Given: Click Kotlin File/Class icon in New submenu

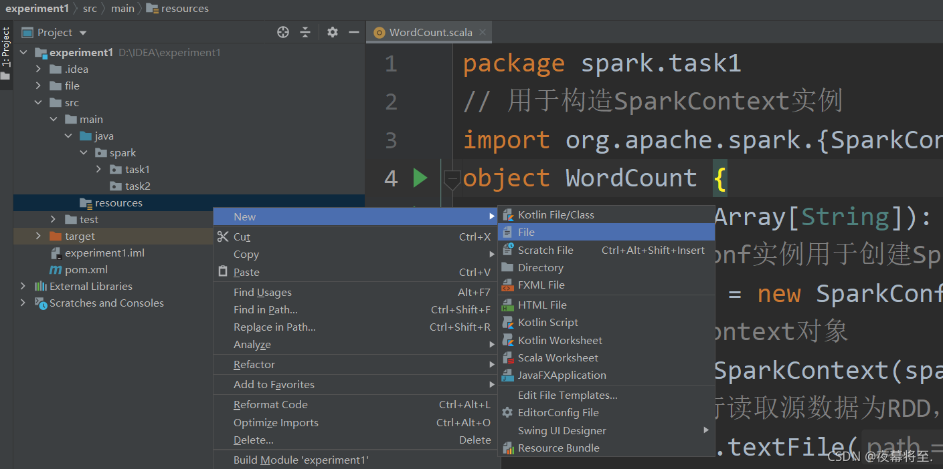Looking at the screenshot, I should coord(508,214).
